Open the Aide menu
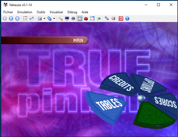This screenshot has width=178, height=137. pos(85,12)
